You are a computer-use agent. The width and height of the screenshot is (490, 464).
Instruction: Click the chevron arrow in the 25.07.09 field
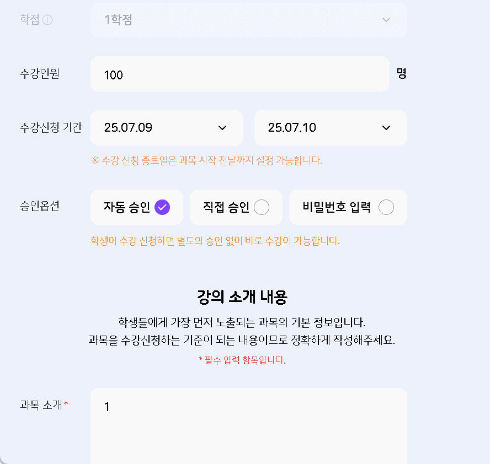222,128
